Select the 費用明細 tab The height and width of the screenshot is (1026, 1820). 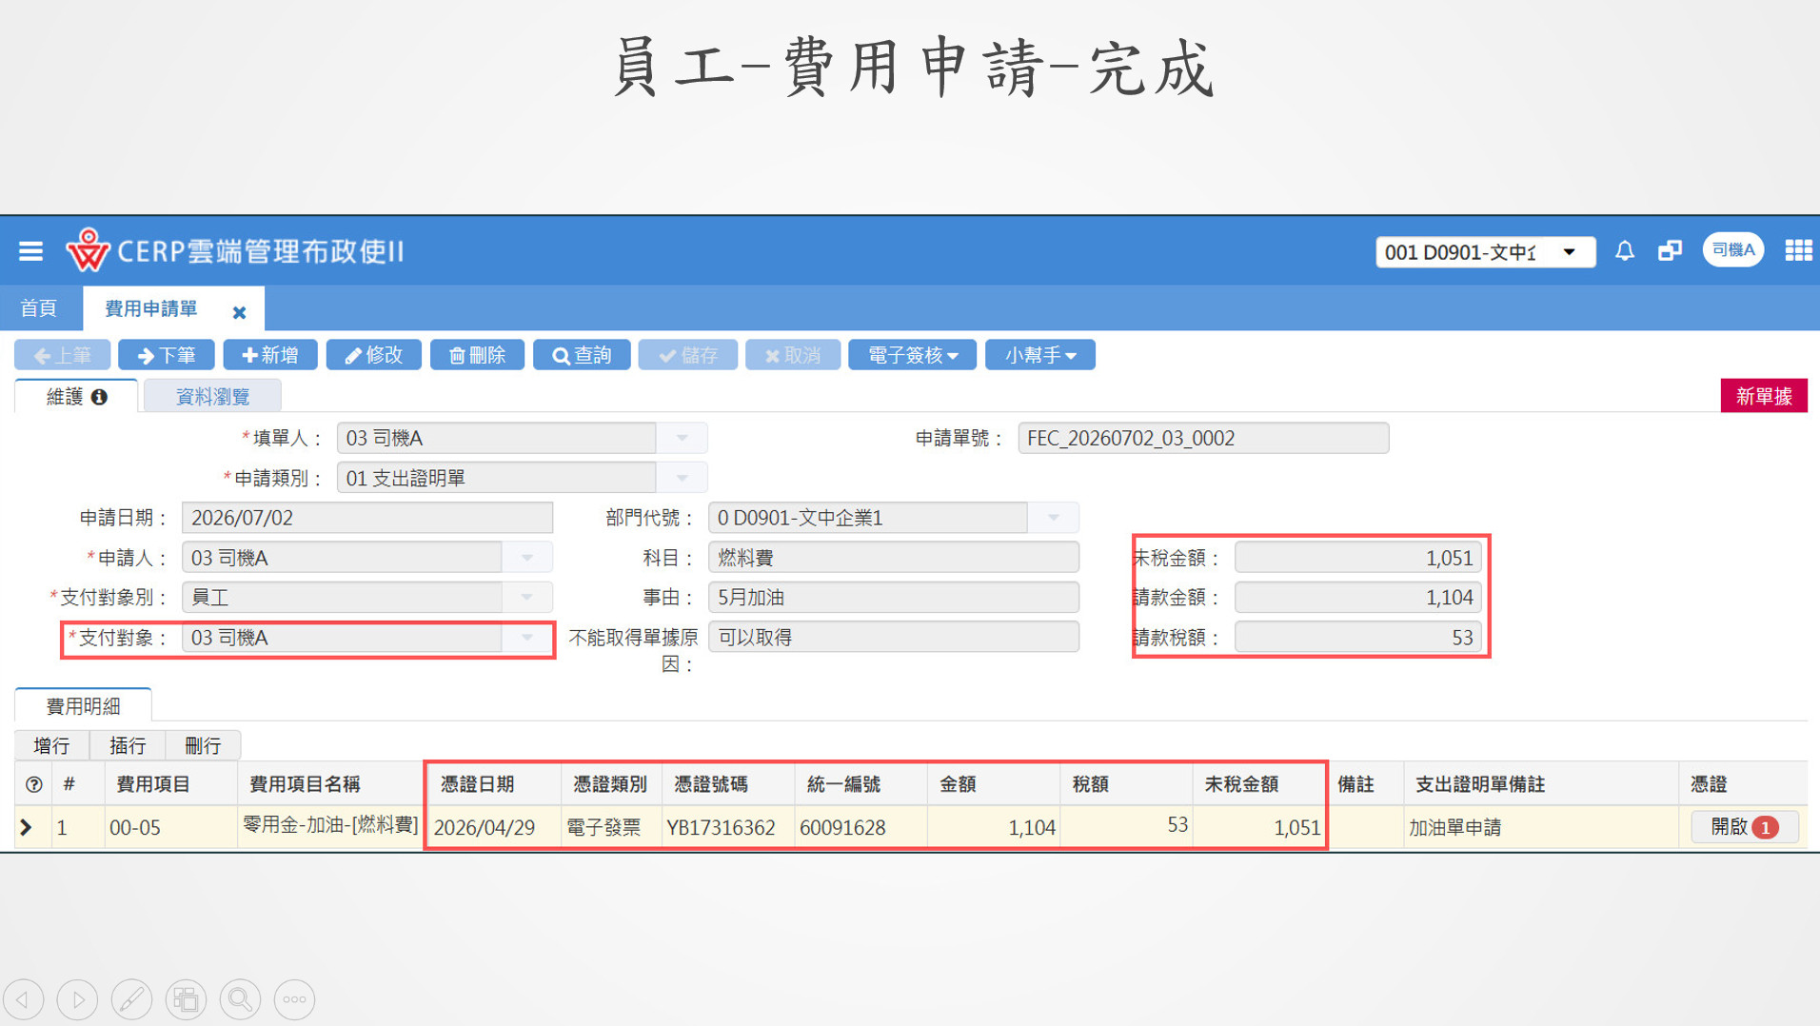[83, 705]
